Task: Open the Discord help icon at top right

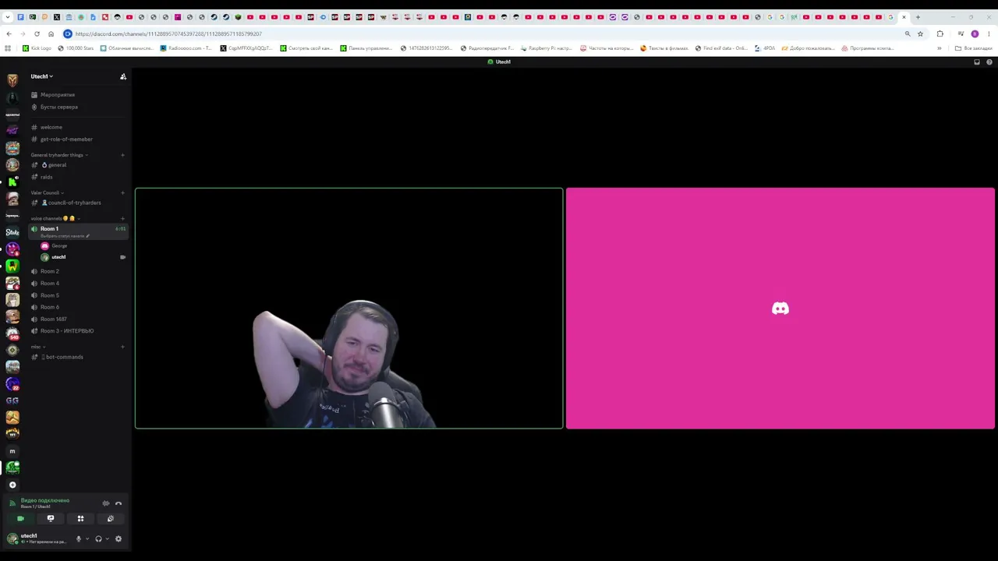Action: [989, 62]
